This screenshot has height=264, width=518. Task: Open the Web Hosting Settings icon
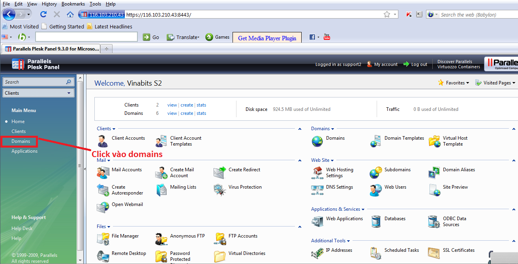[317, 173]
